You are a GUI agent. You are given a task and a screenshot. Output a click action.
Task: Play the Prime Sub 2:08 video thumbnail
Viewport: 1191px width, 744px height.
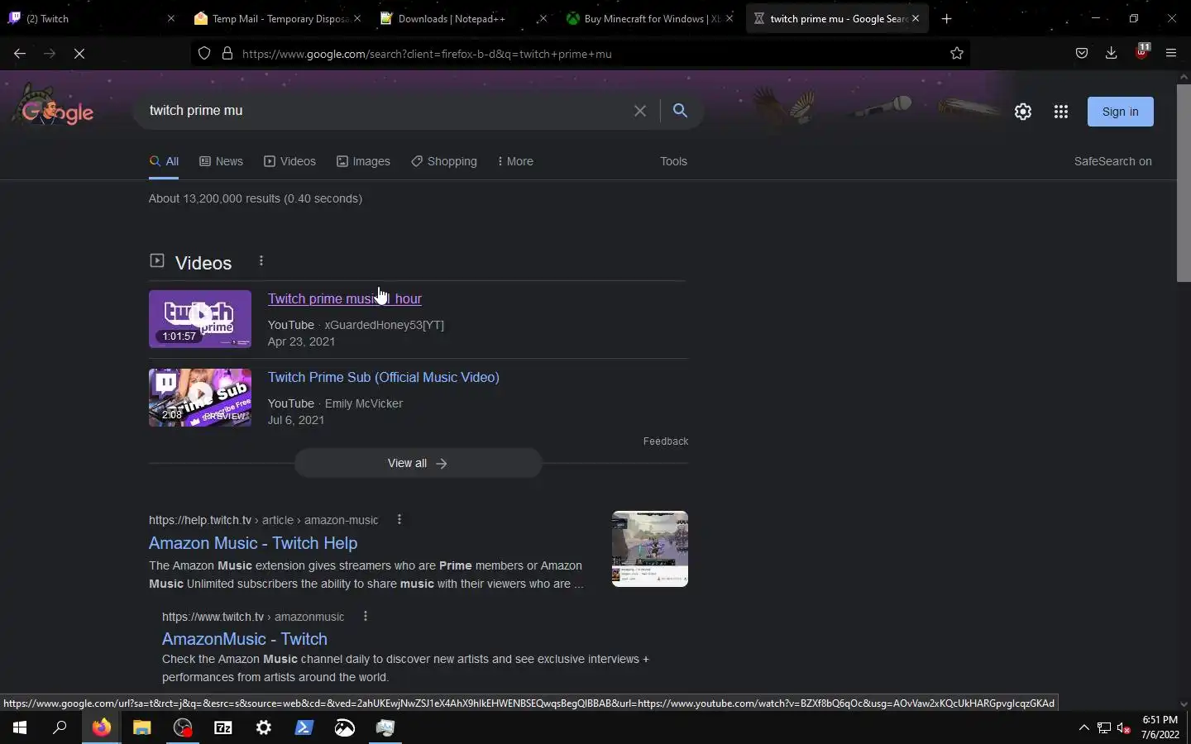pos(200,398)
